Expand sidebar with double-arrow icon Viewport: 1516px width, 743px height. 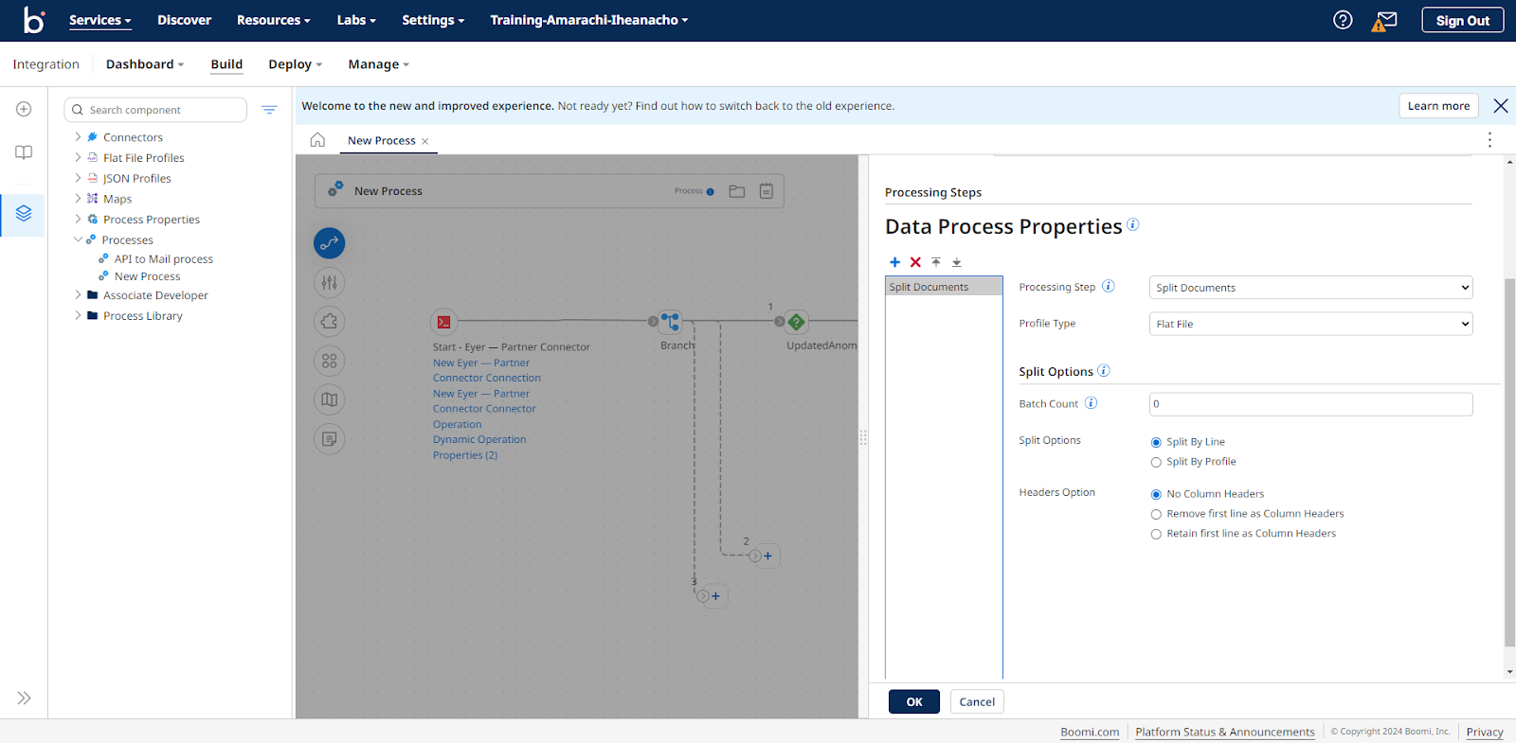tap(24, 698)
